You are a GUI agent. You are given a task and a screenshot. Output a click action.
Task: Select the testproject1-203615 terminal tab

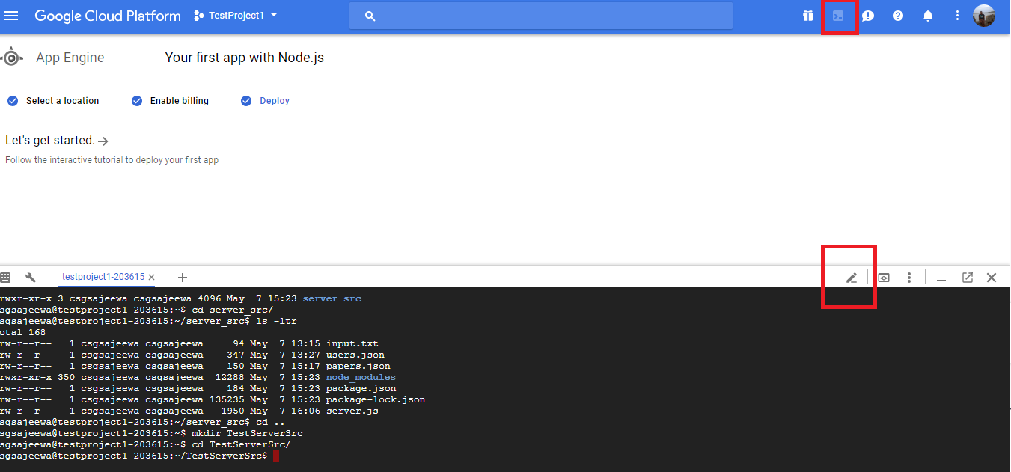pyautogui.click(x=103, y=277)
